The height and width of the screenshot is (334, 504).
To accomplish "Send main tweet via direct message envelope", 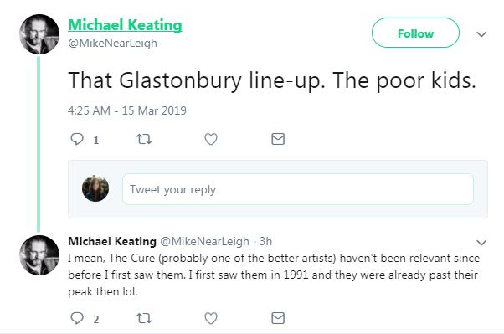I will click(x=278, y=139).
